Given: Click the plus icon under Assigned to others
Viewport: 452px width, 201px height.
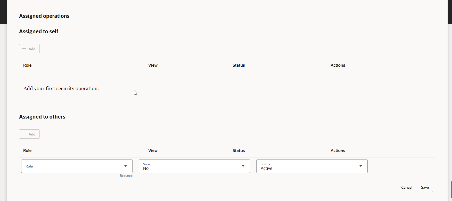Looking at the screenshot, I should 24,134.
